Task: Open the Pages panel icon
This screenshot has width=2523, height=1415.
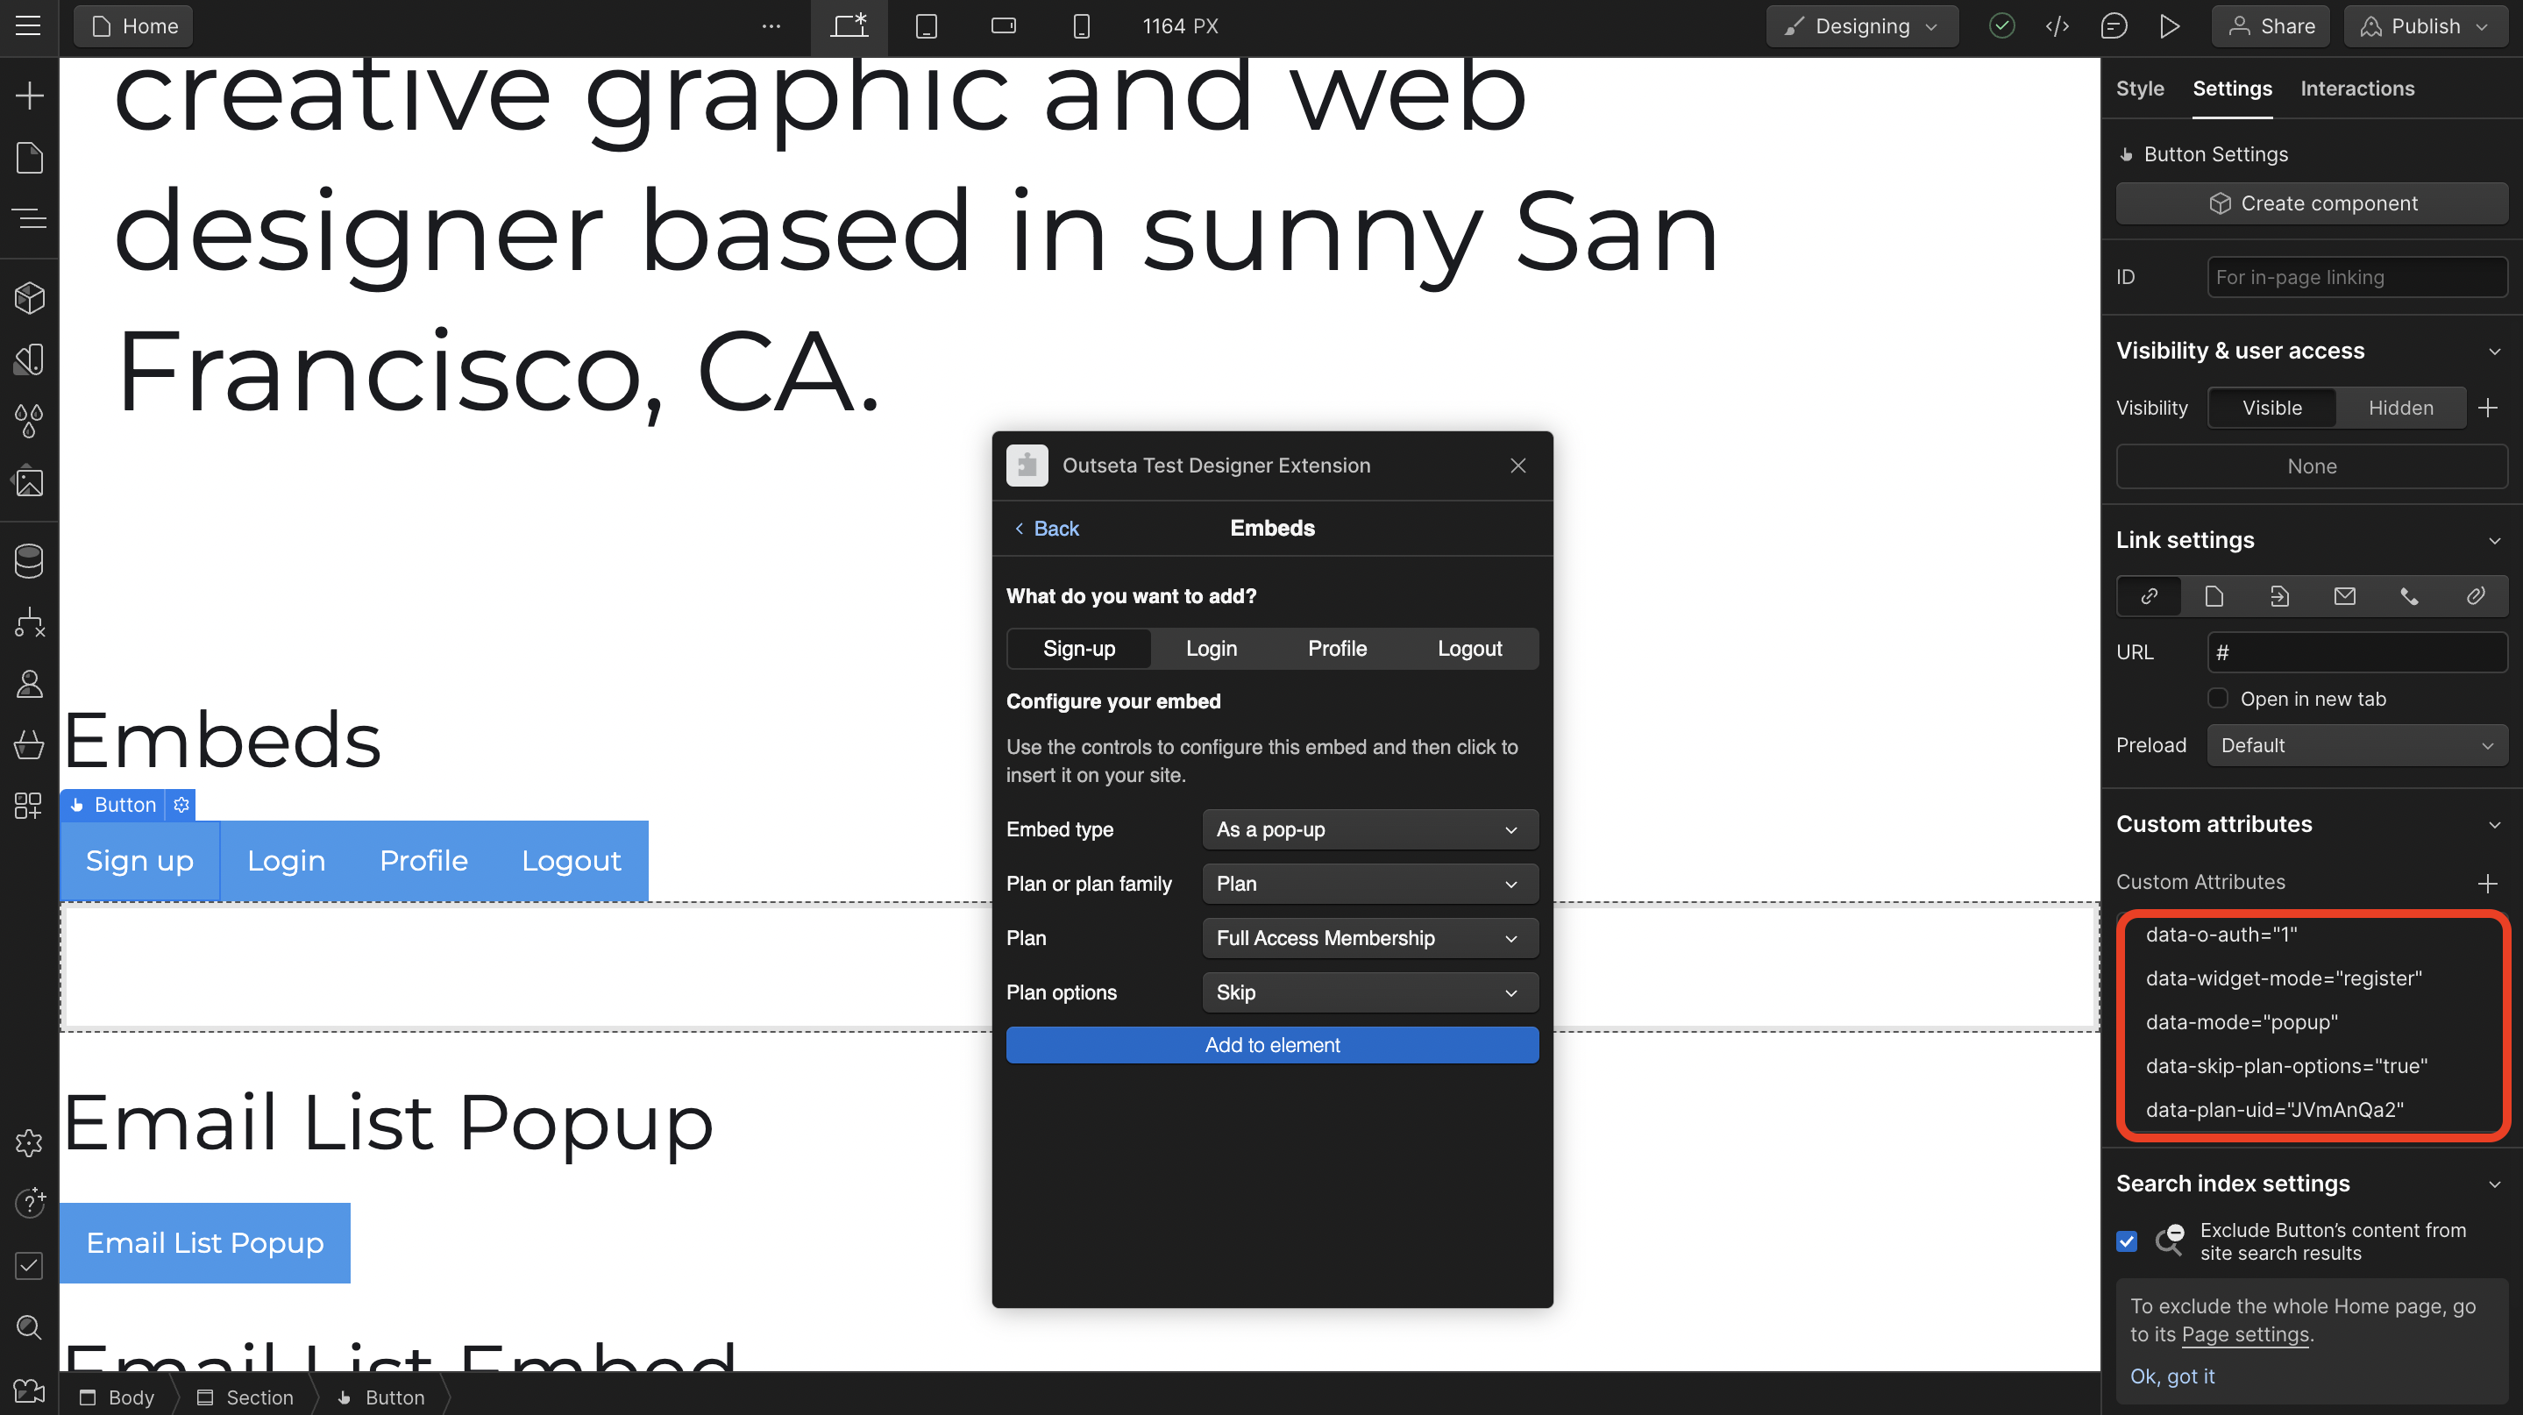Action: click(30, 157)
